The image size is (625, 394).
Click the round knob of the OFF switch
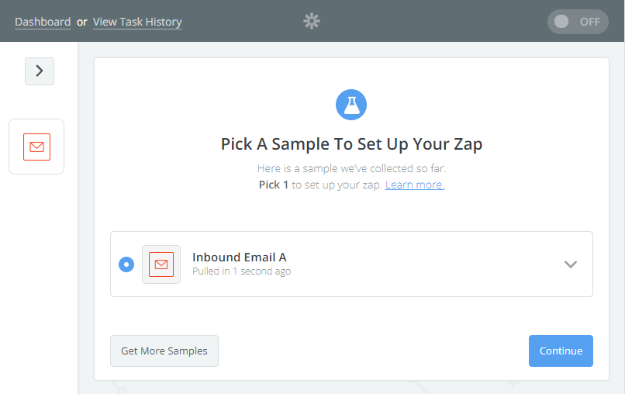[x=561, y=22]
